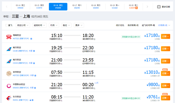This screenshot has width=175, height=103.
Task: Open info icon next to KN3053 共享
Action: coord(35,88)
